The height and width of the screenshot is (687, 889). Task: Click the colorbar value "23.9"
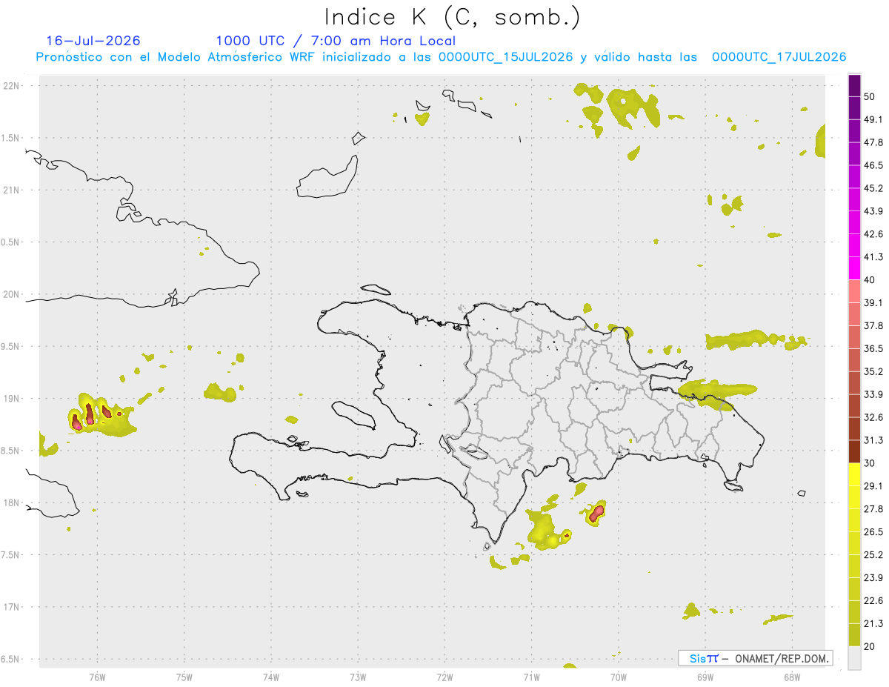click(x=873, y=577)
